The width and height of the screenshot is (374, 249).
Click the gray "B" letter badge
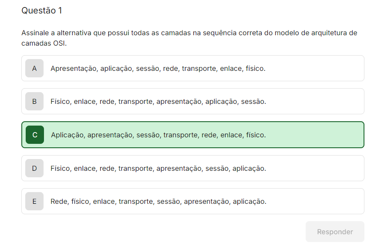tap(34, 101)
